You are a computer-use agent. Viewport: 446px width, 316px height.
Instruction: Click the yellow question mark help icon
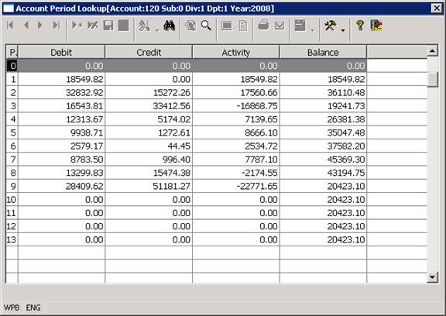point(360,26)
